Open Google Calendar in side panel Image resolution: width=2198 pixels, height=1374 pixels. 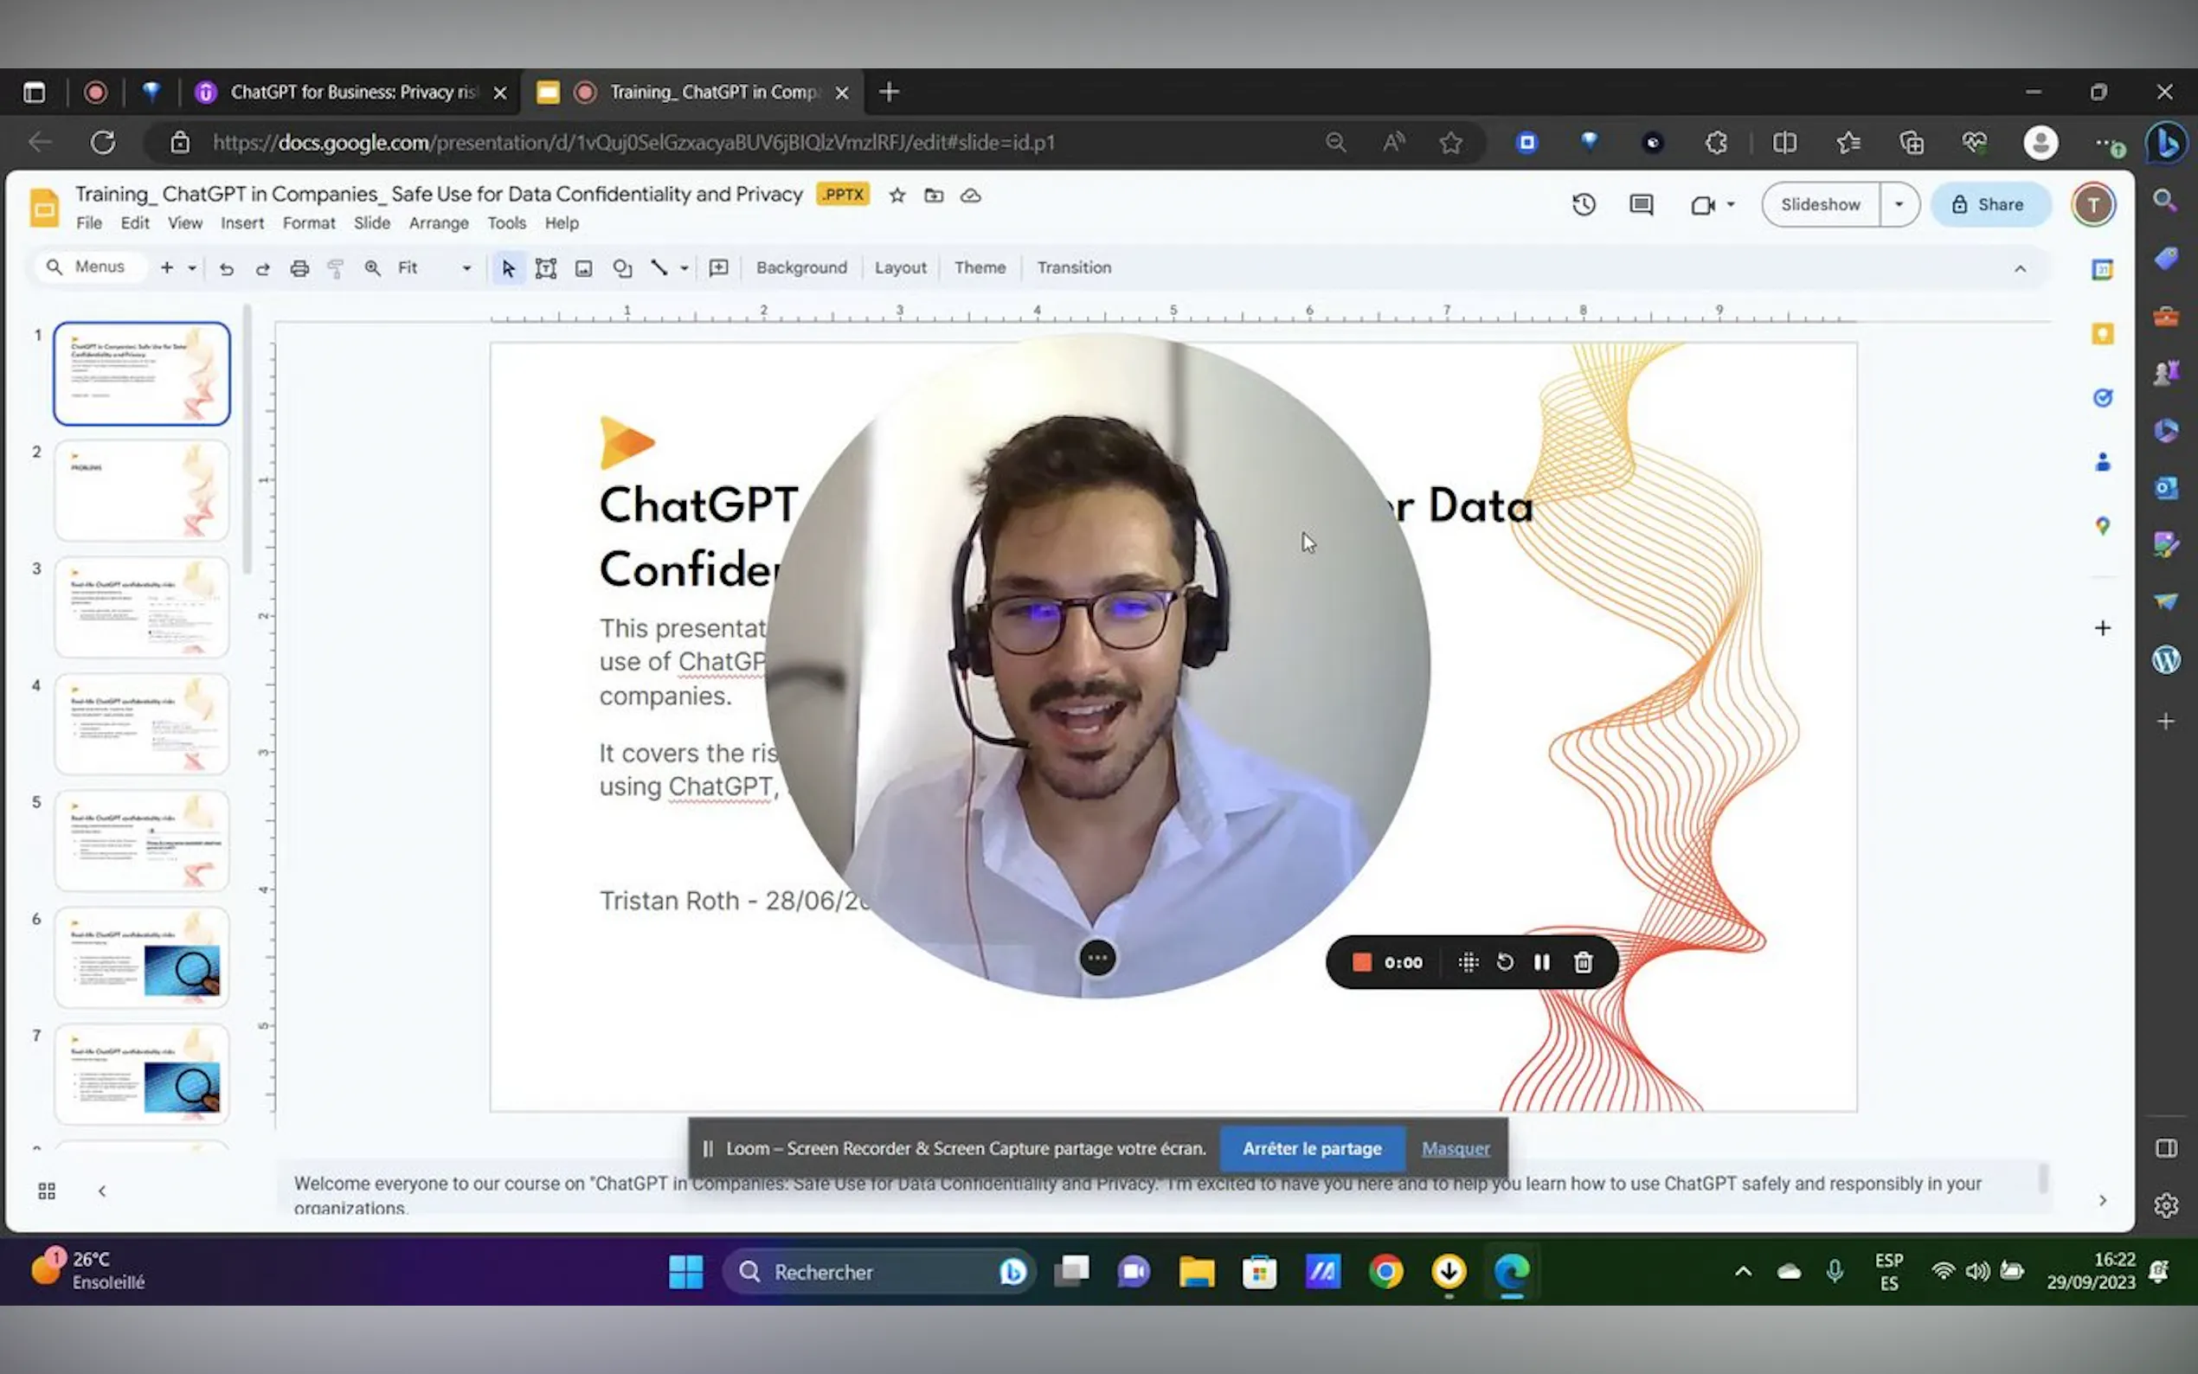point(2103,269)
